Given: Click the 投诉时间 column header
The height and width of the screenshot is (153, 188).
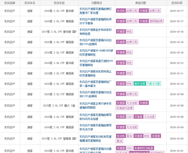Looking at the screenshot, I should [177, 3].
